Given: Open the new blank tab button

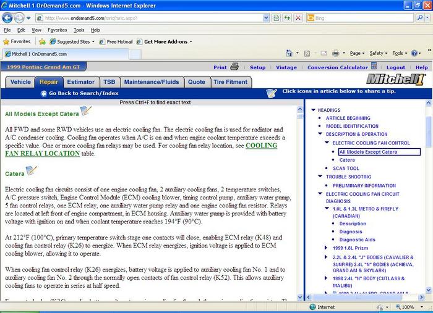Looking at the screenshot, I should [x=135, y=54].
